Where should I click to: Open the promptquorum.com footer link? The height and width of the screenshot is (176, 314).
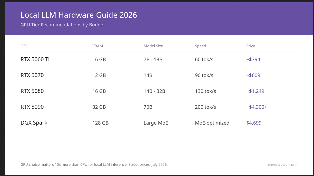point(282,165)
